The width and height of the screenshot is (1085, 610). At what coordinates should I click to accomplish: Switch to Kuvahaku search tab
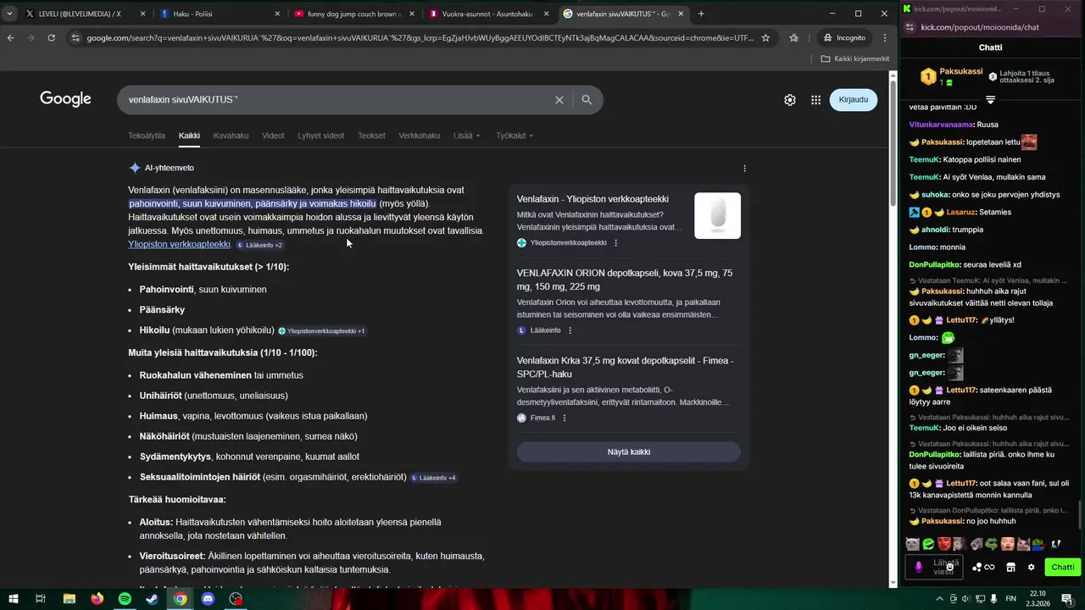click(231, 136)
